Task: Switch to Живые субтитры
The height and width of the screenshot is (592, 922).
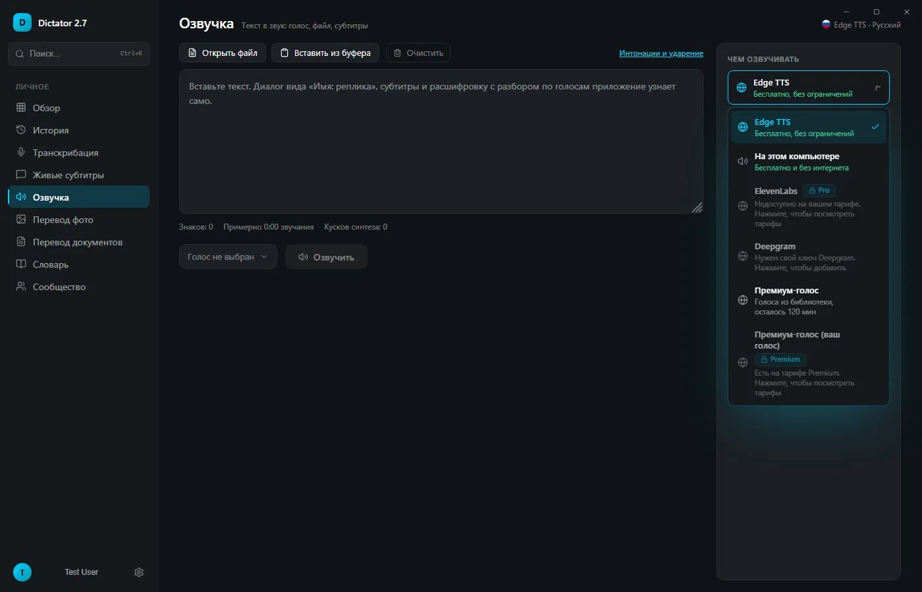Action: [78, 175]
